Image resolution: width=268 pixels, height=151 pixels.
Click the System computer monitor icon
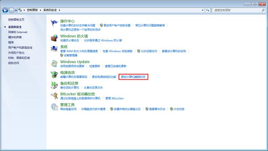(x=54, y=49)
